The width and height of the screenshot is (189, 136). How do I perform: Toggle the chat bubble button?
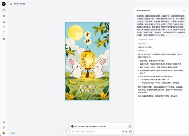[66, 132]
